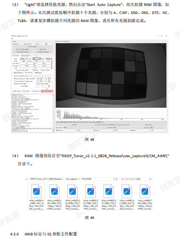Click the search magnifier in CCM_AWB search box
The width and height of the screenshot is (180, 240).
point(150,179)
